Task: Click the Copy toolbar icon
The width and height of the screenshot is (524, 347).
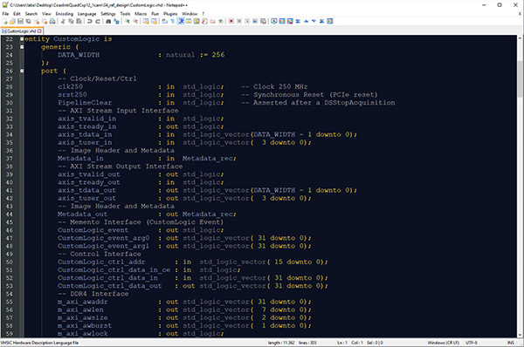Action: 71,21
